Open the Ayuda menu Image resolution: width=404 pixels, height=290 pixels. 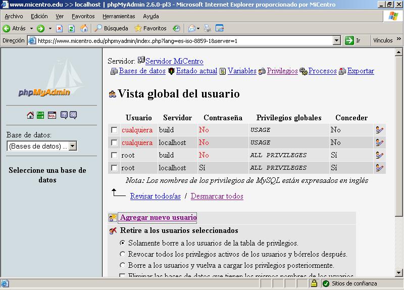point(151,16)
